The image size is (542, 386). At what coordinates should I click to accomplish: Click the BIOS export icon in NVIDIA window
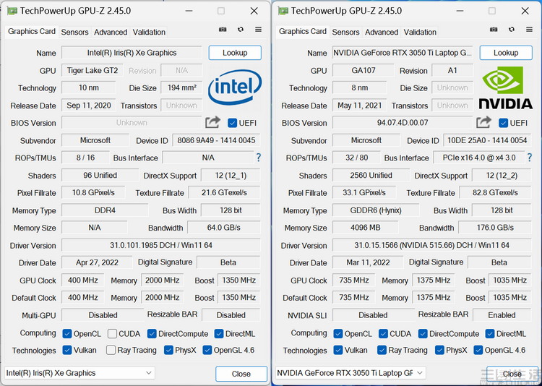483,123
